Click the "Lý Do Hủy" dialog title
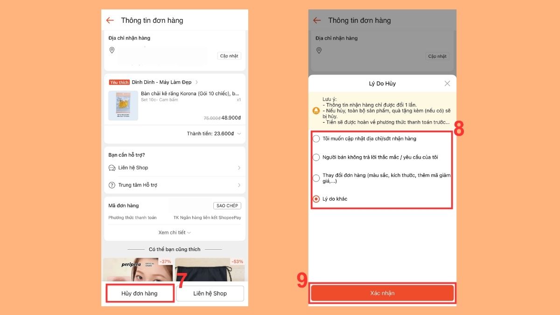560x315 pixels. 382,84
